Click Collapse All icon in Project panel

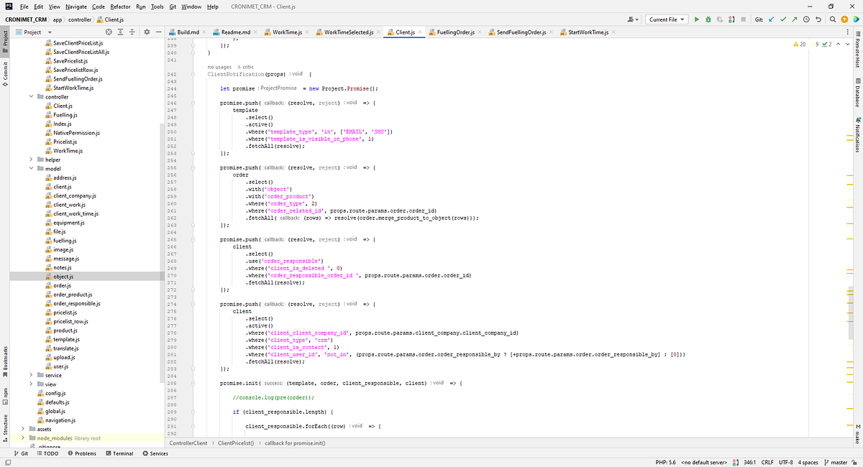(x=133, y=32)
